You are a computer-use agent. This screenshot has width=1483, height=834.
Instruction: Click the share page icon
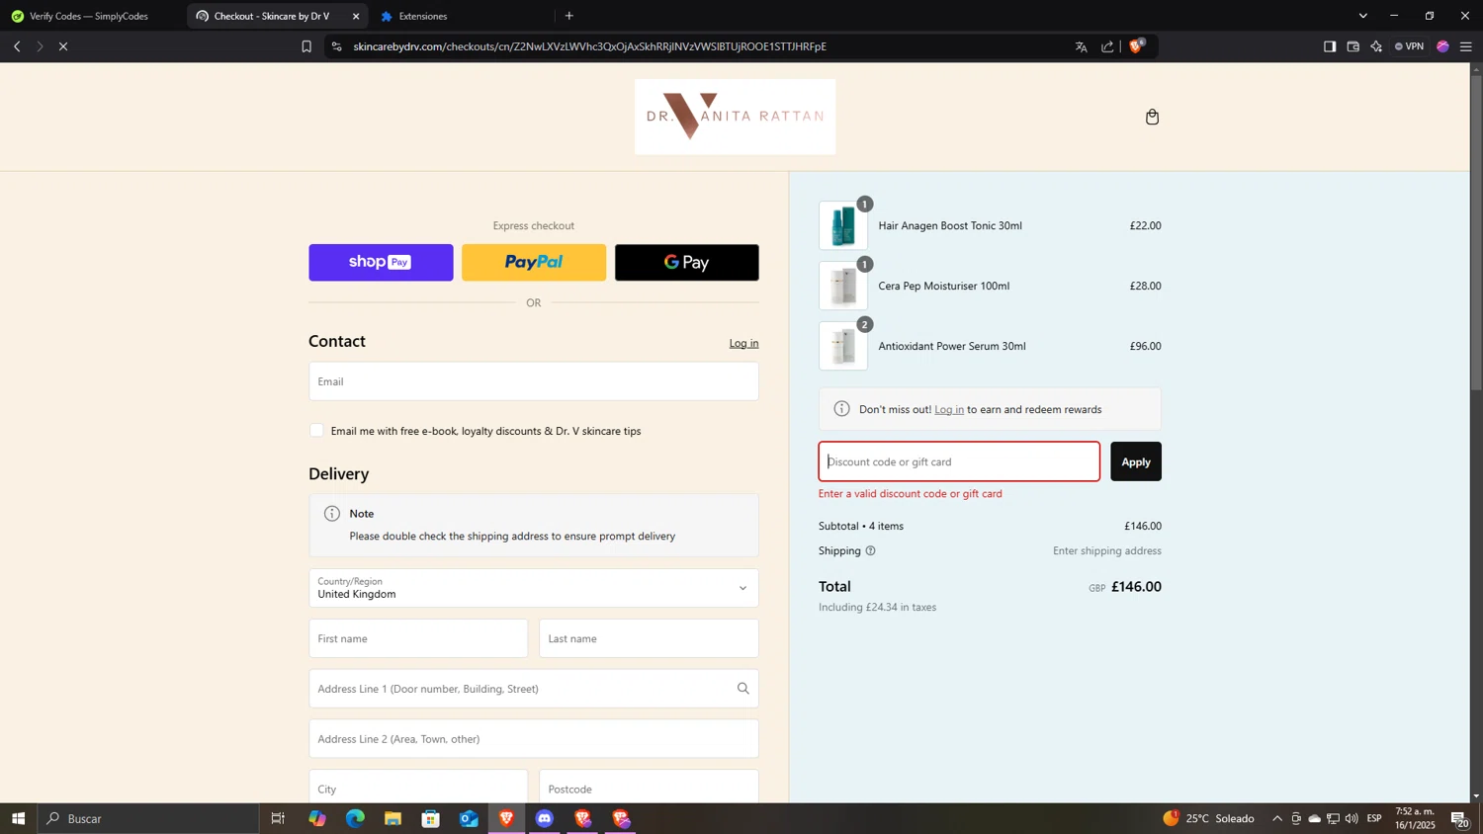1107,46
